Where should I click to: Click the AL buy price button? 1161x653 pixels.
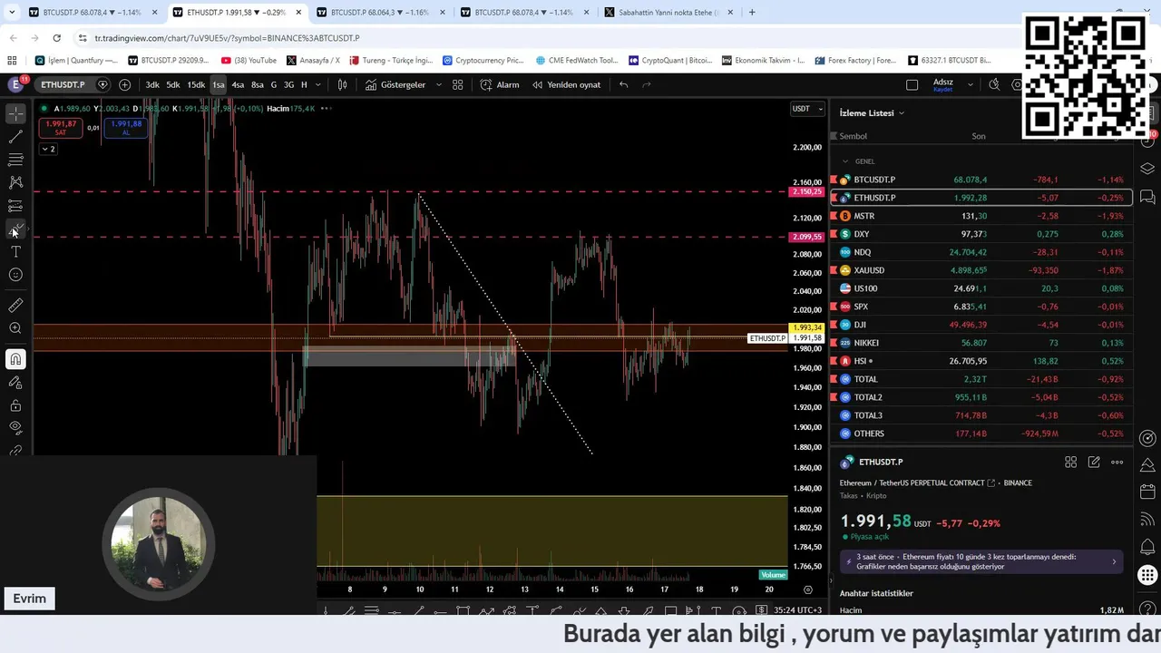pyautogui.click(x=126, y=128)
